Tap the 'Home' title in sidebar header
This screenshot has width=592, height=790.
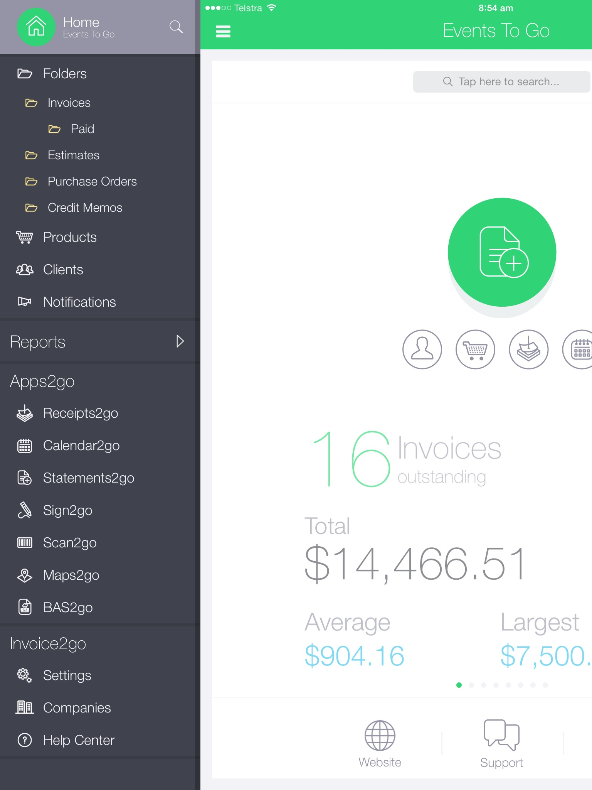pos(81,22)
